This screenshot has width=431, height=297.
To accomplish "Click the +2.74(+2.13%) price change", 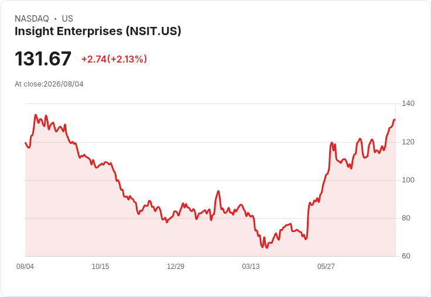I will (114, 59).
